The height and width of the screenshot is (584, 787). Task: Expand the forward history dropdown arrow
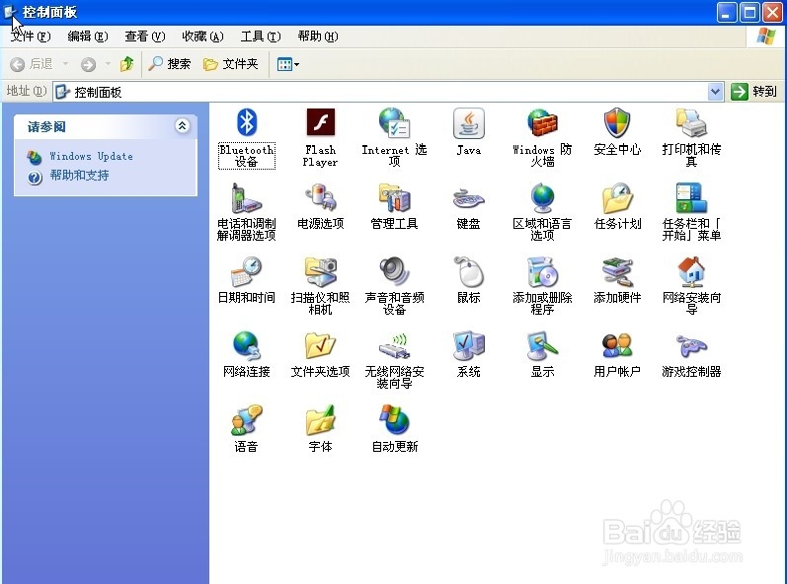tap(108, 64)
